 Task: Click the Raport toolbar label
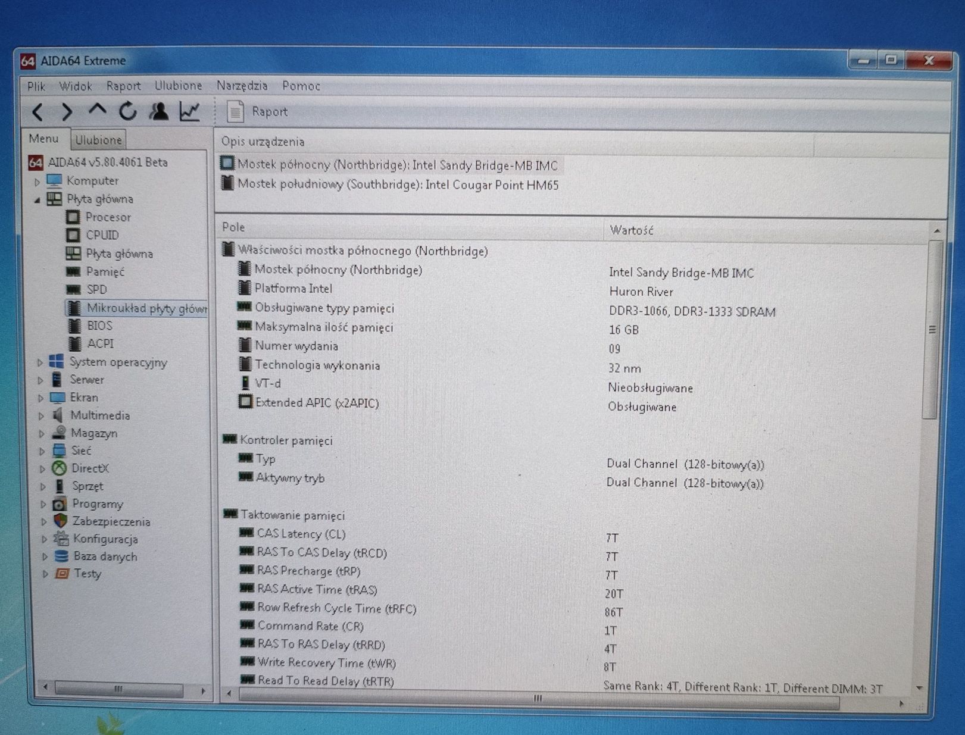click(x=269, y=111)
